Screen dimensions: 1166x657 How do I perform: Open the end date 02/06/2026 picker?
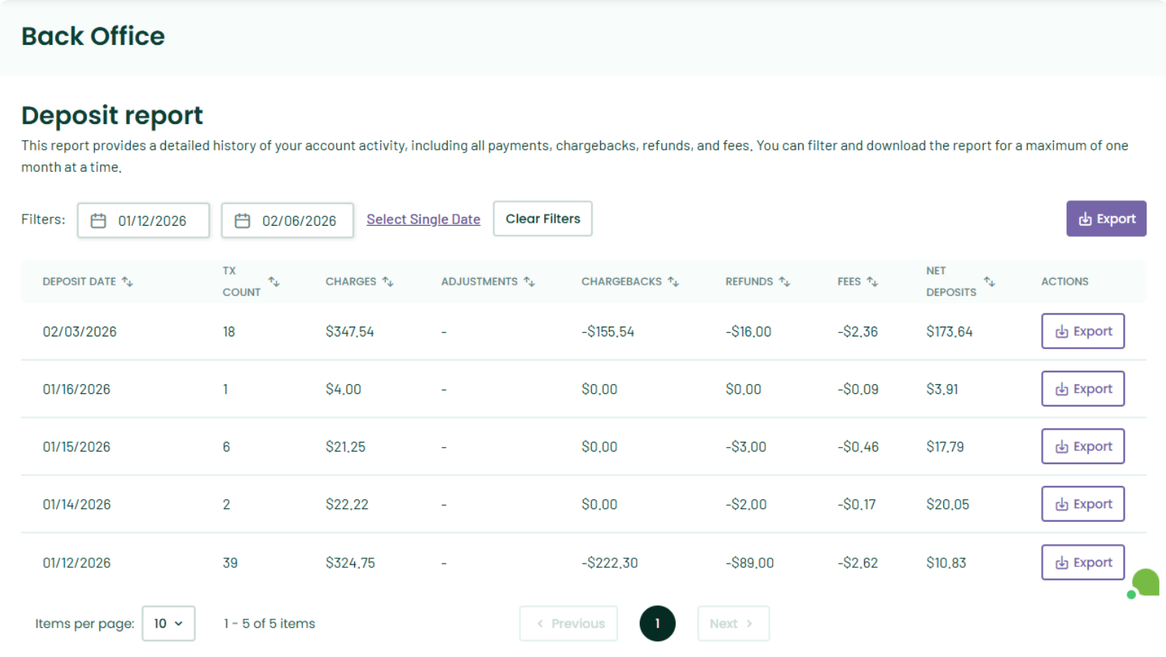(288, 220)
